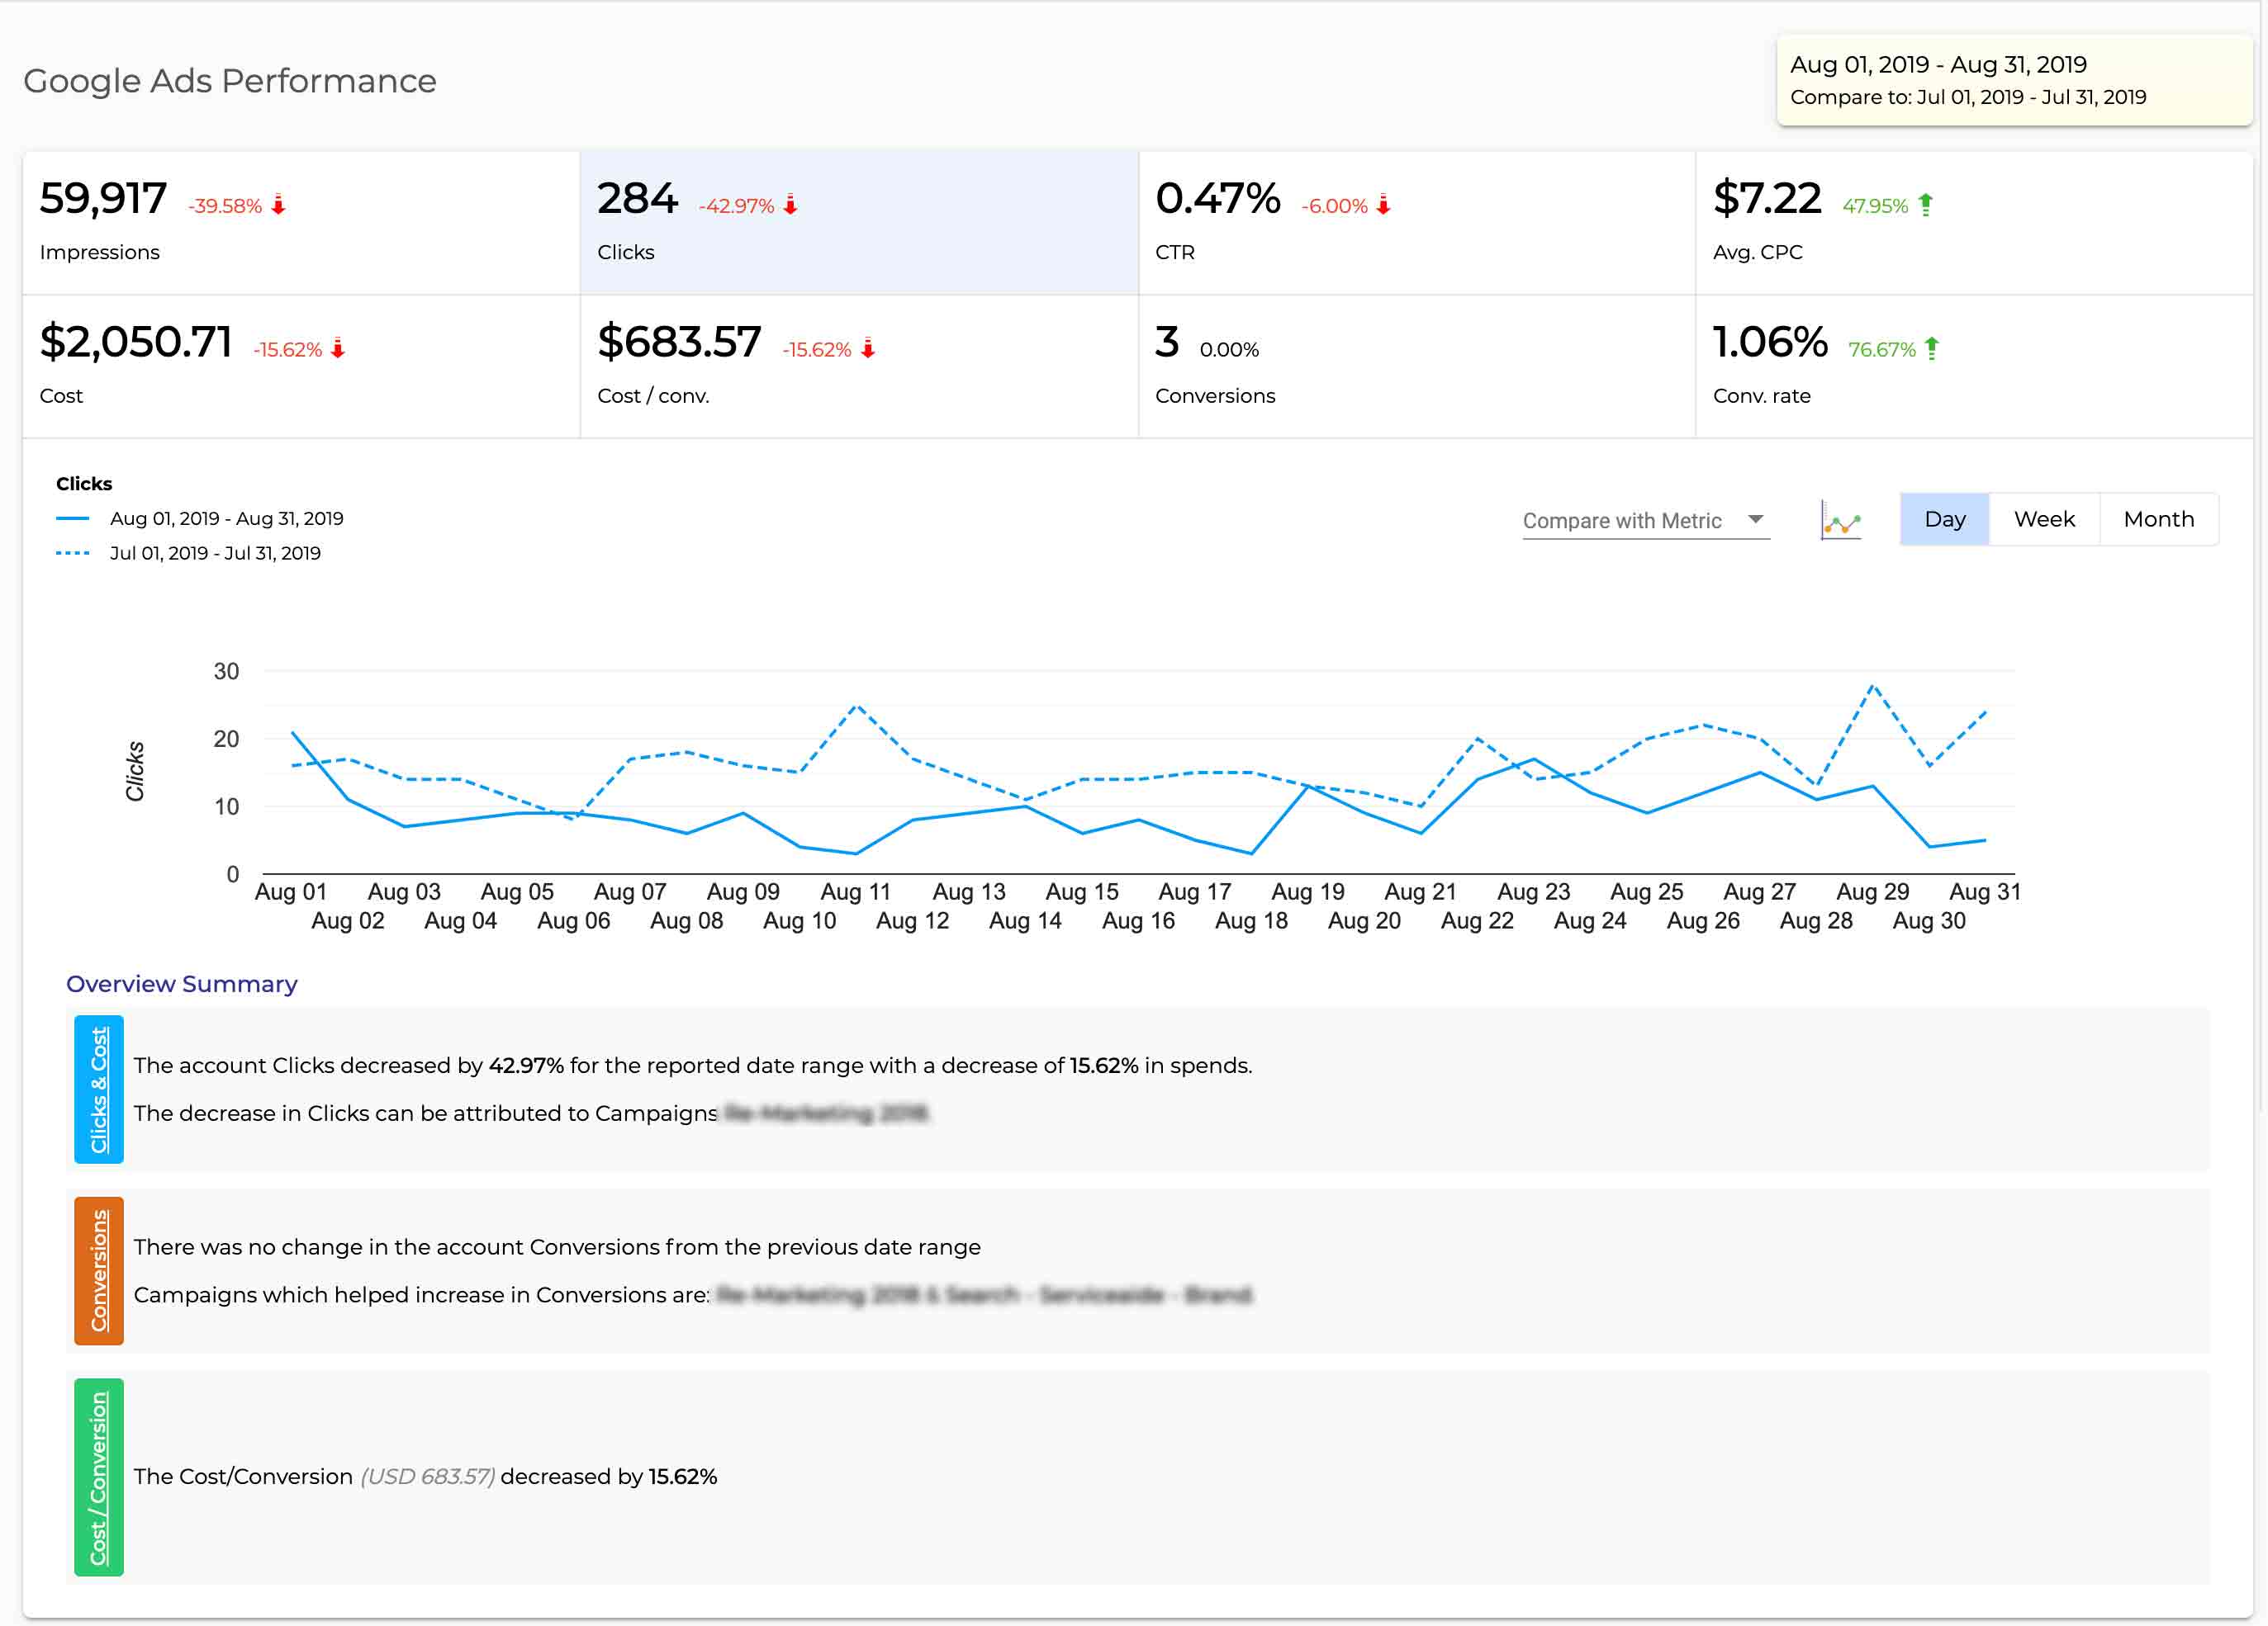Image resolution: width=2268 pixels, height=1626 pixels.
Task: Click the green up arrow beside Conv. rate
Action: [1932, 347]
